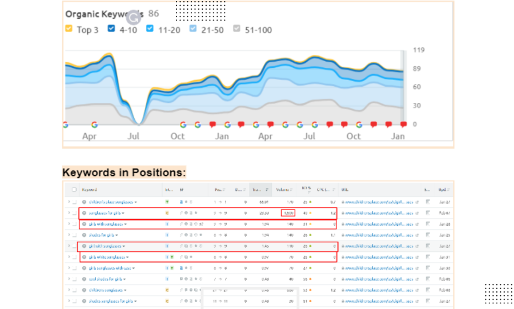Expand the 'girls with sunglasses' row chevron

point(69,224)
